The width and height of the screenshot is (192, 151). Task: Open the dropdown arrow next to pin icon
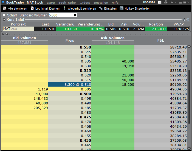tap(175, 2)
